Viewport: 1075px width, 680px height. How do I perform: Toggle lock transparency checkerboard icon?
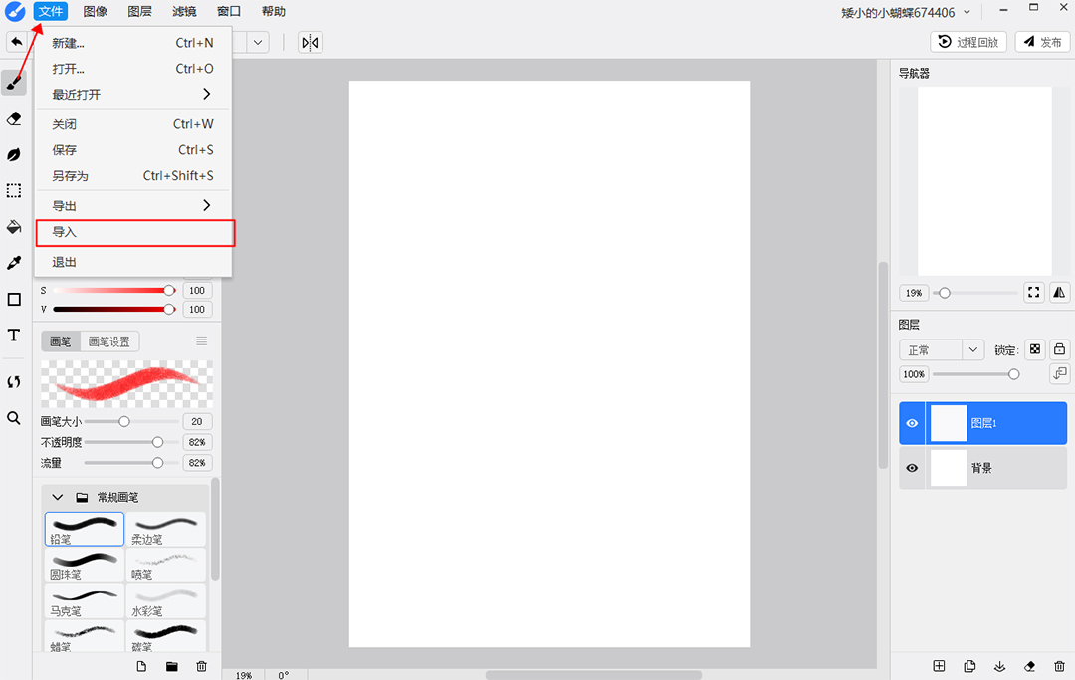1035,349
